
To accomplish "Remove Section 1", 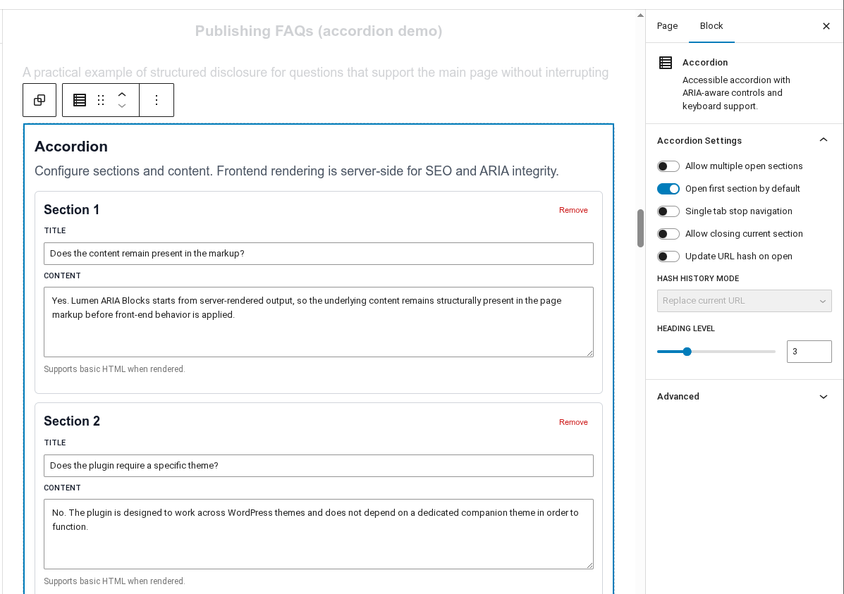I will [573, 209].
